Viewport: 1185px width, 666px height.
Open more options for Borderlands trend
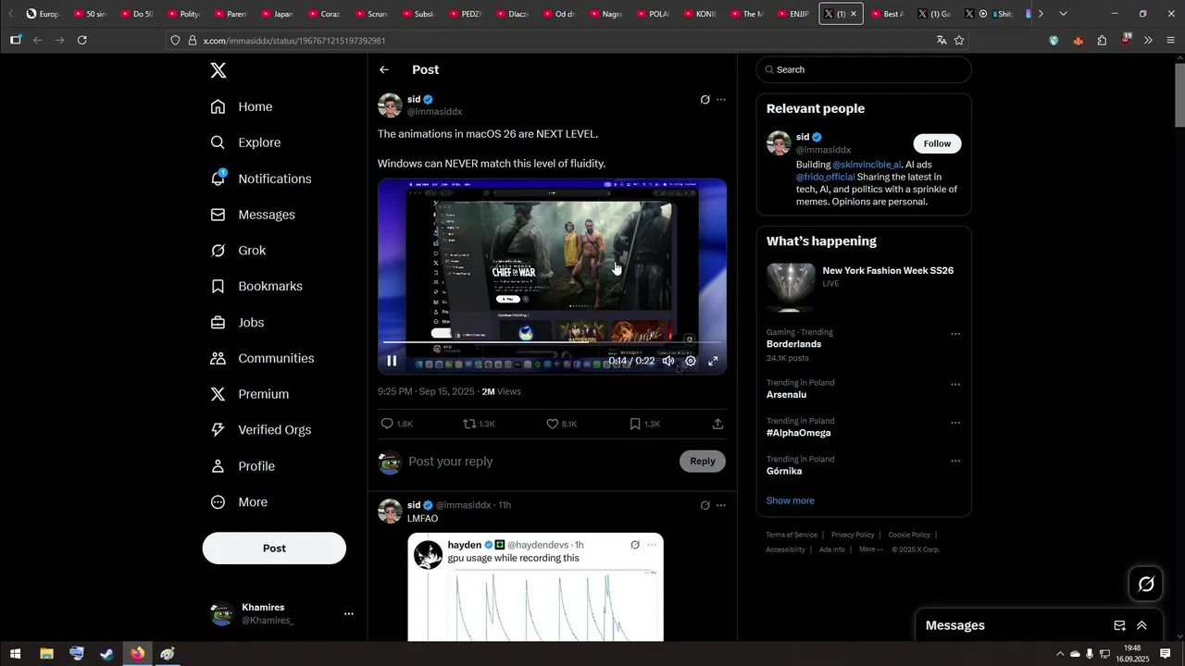coord(955,334)
